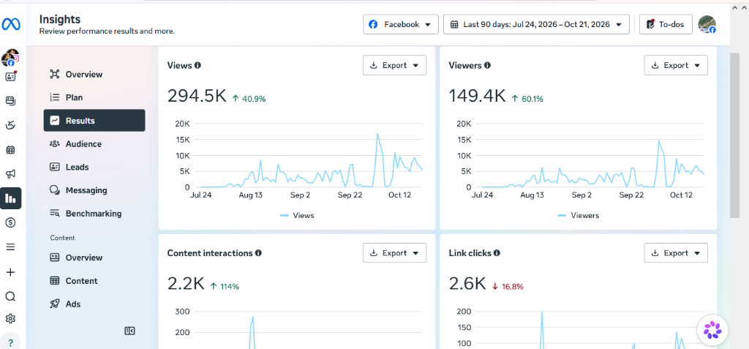Screen dimensions: 749x349
Task: Open the Settings gear icon in left rail
Action: (10, 318)
